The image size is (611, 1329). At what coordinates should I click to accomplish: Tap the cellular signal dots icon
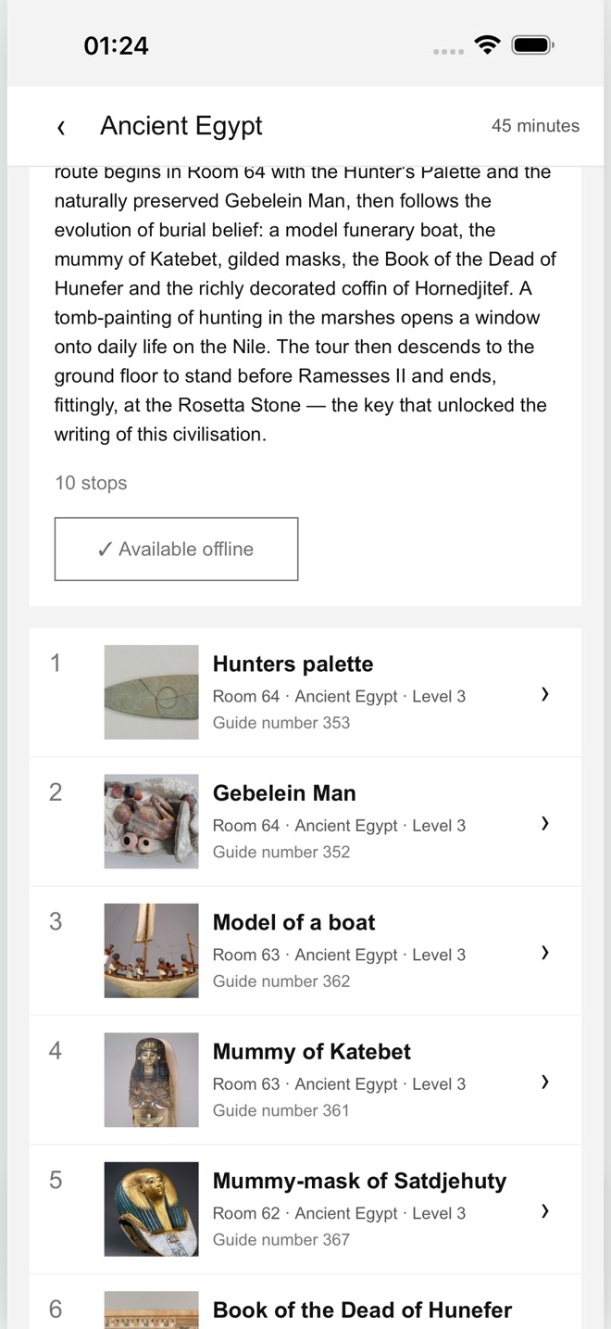[449, 51]
